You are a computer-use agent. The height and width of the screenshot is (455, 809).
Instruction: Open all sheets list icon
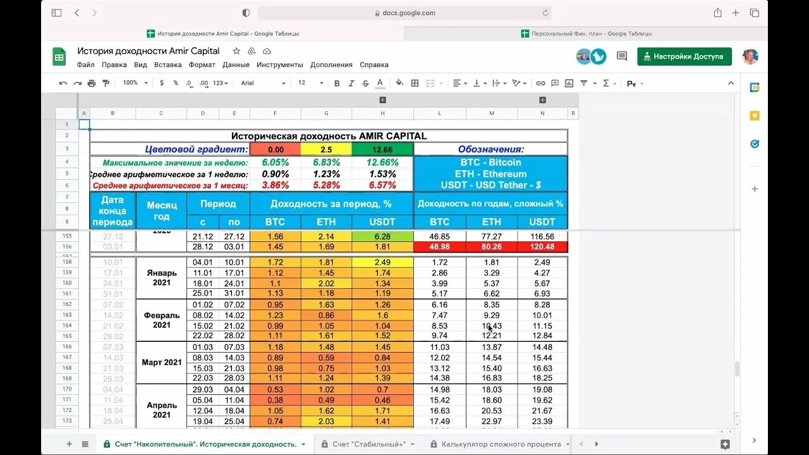click(85, 444)
